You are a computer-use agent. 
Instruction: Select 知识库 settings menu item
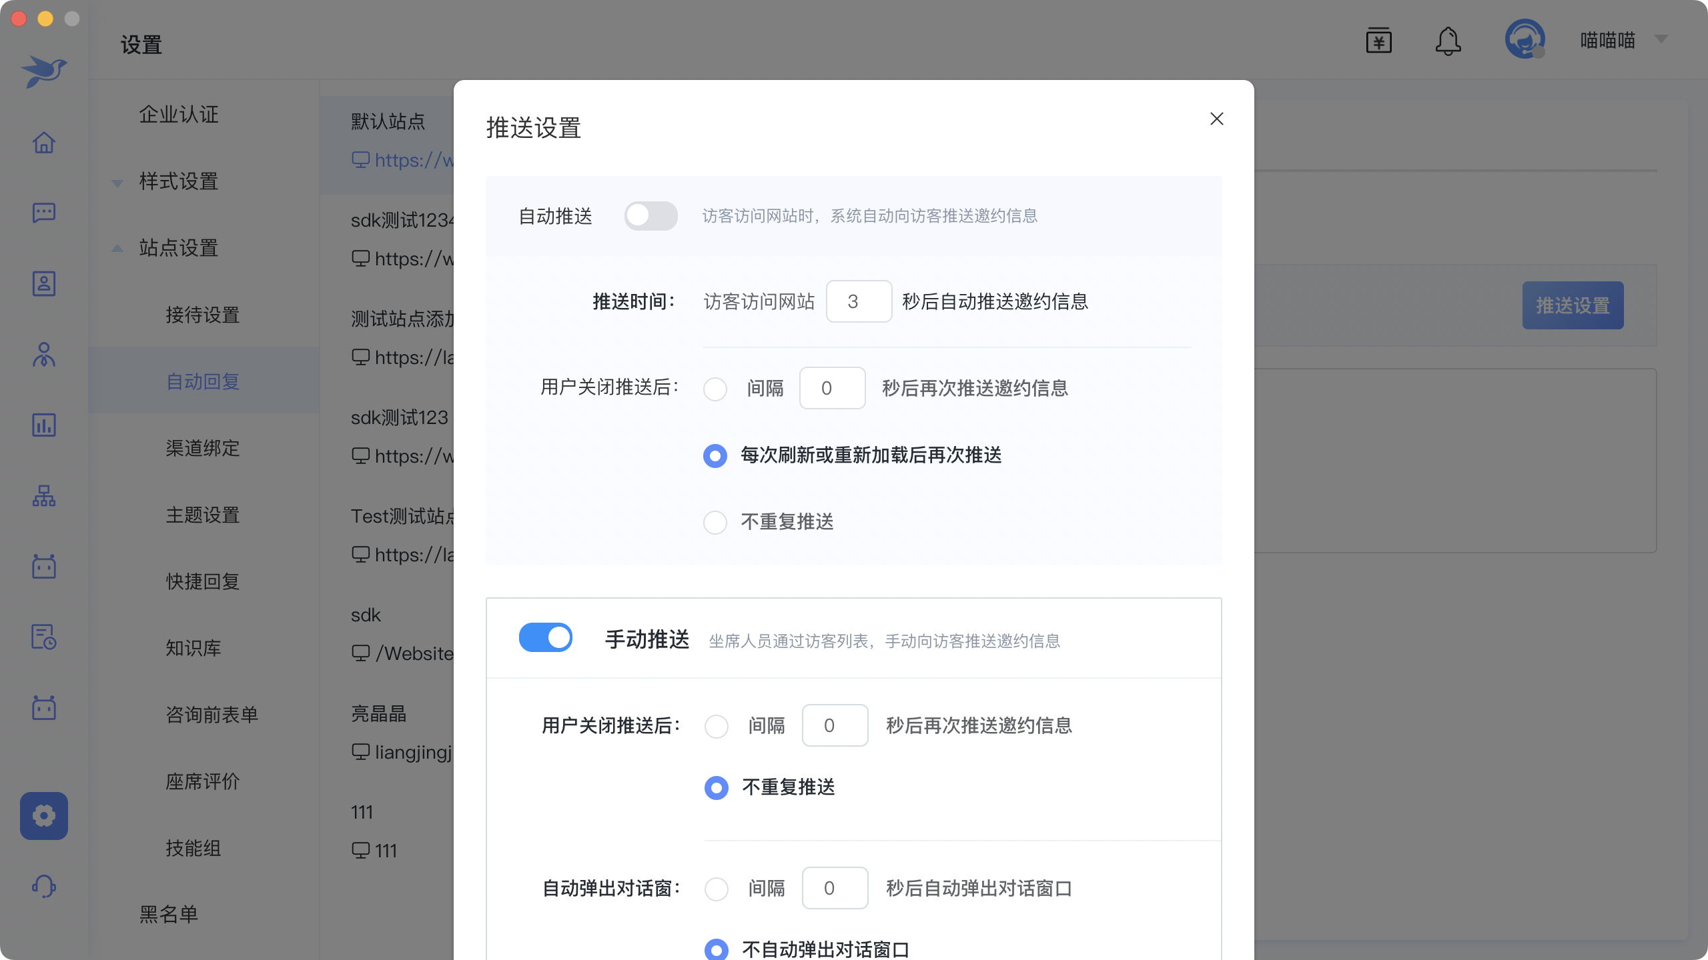coord(193,648)
